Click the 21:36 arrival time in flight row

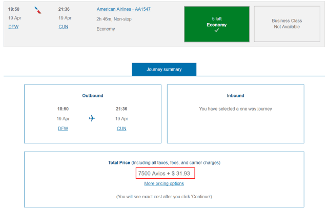pos(65,9)
